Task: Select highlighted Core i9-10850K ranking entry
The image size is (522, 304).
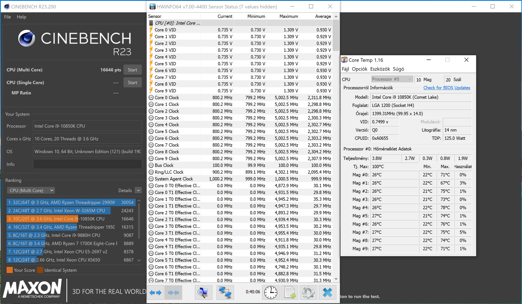Action: (x=71, y=219)
